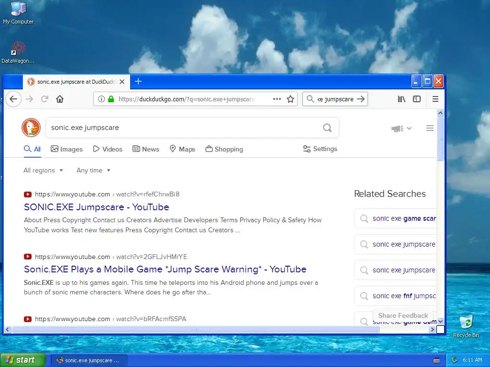Click the Firefox toolbar search field
This screenshot has height=367, width=490.
pos(335,99)
